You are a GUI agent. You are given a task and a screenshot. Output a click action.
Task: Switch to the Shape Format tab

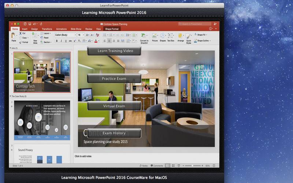point(112,29)
